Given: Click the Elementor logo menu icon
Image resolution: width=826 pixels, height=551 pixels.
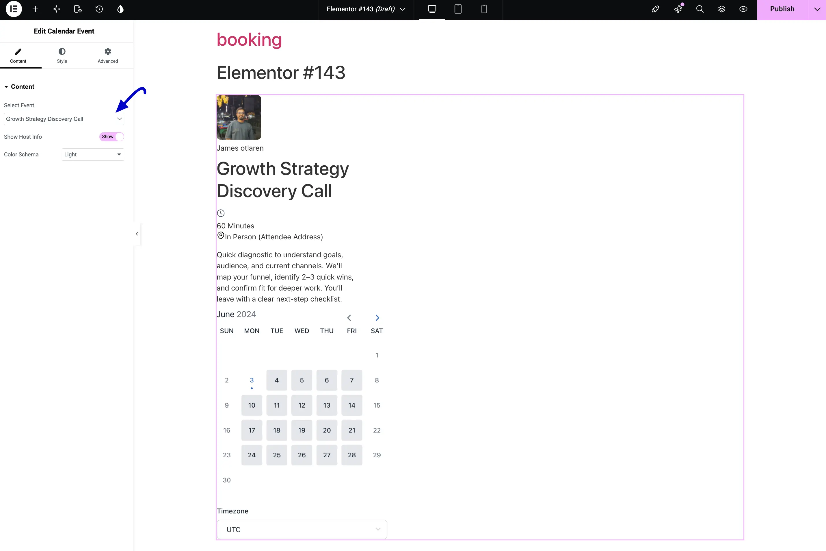Looking at the screenshot, I should pyautogui.click(x=14, y=9).
